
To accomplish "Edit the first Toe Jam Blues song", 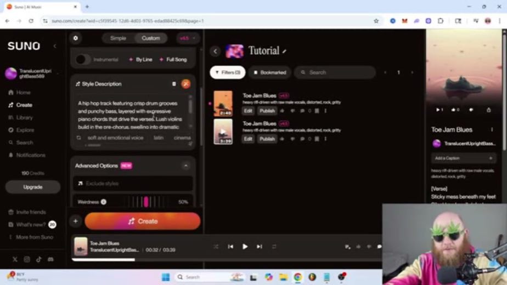I will (x=248, y=111).
